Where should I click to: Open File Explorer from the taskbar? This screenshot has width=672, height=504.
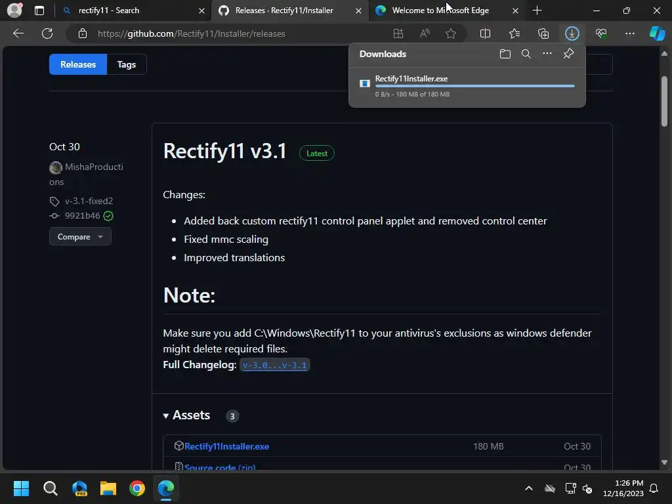(108, 488)
